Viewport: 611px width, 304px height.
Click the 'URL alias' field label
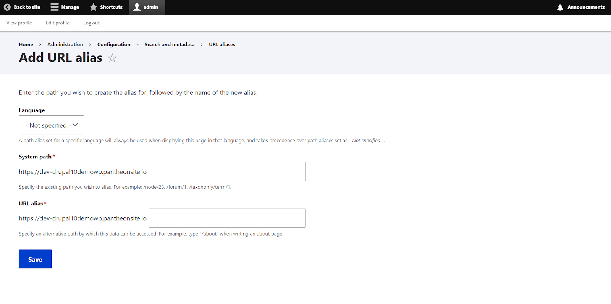pos(31,204)
